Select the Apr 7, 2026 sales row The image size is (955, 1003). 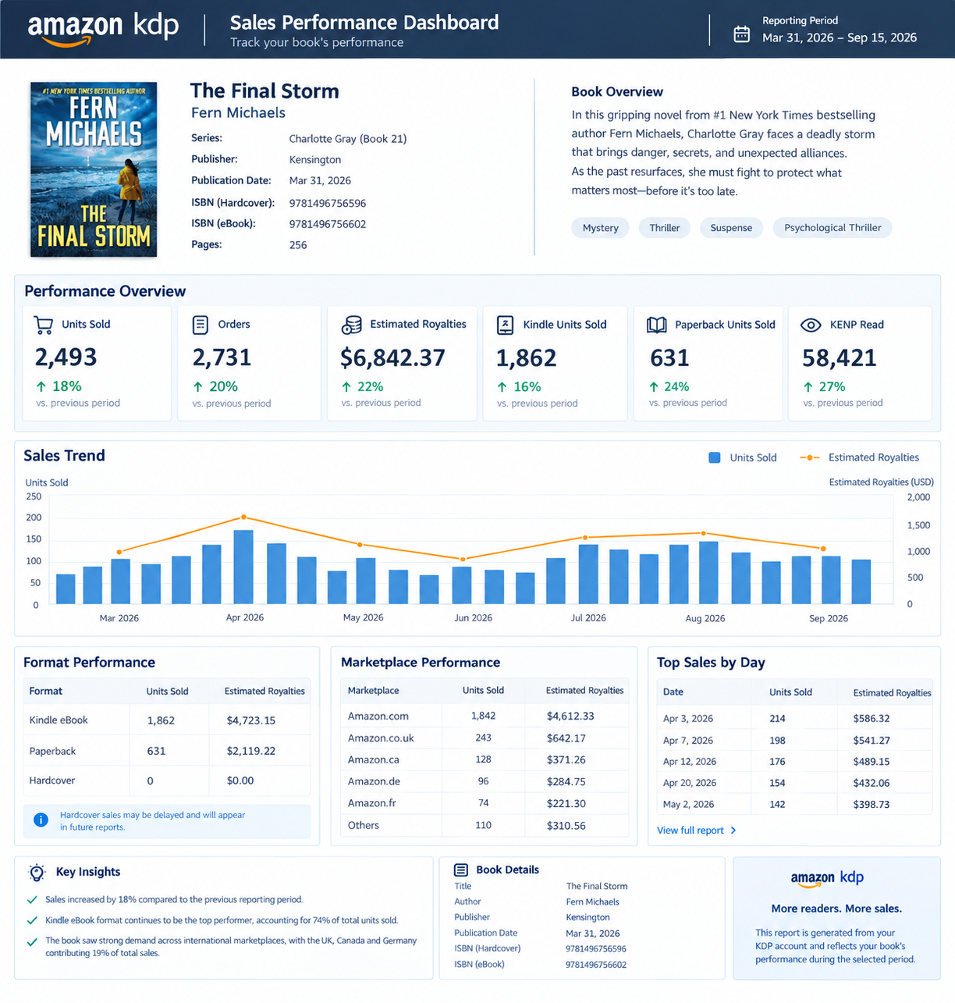794,740
